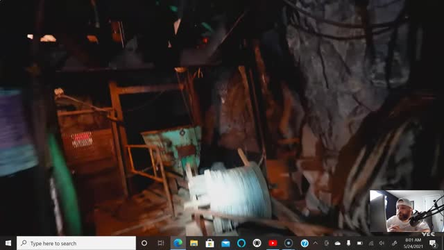Open File Explorer from taskbar
The image size is (444, 250).
[x=194, y=243]
